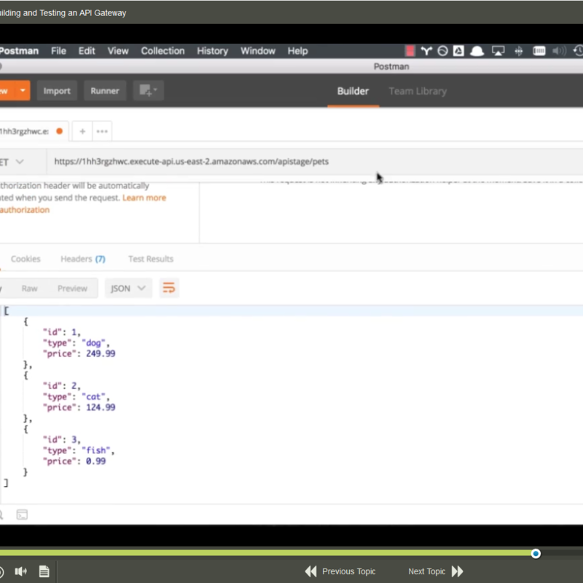Click the Runner button
The height and width of the screenshot is (583, 583).
(x=105, y=90)
